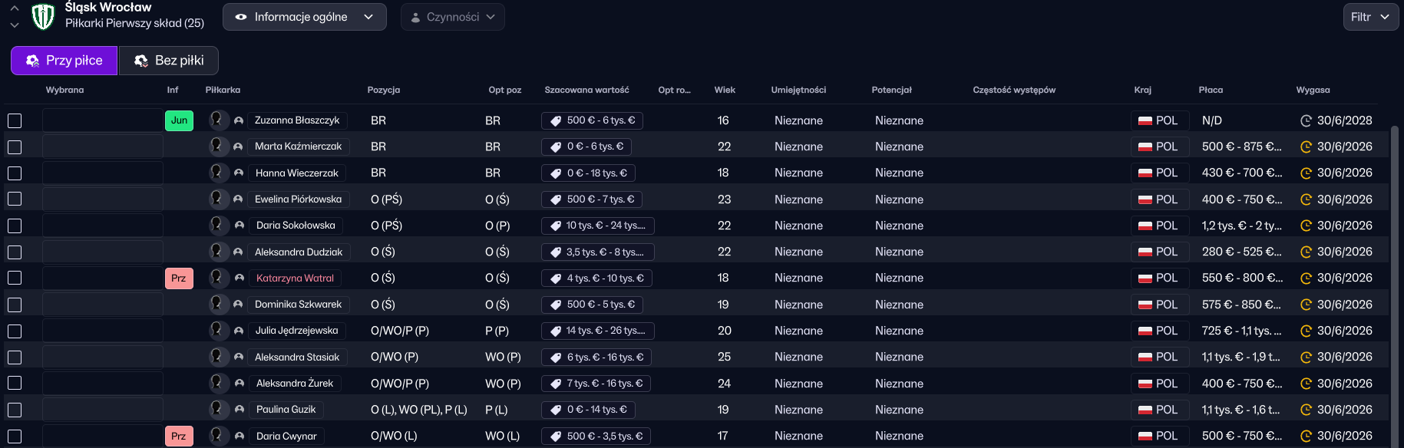Expand the Filtr dropdown

pos(1370,17)
